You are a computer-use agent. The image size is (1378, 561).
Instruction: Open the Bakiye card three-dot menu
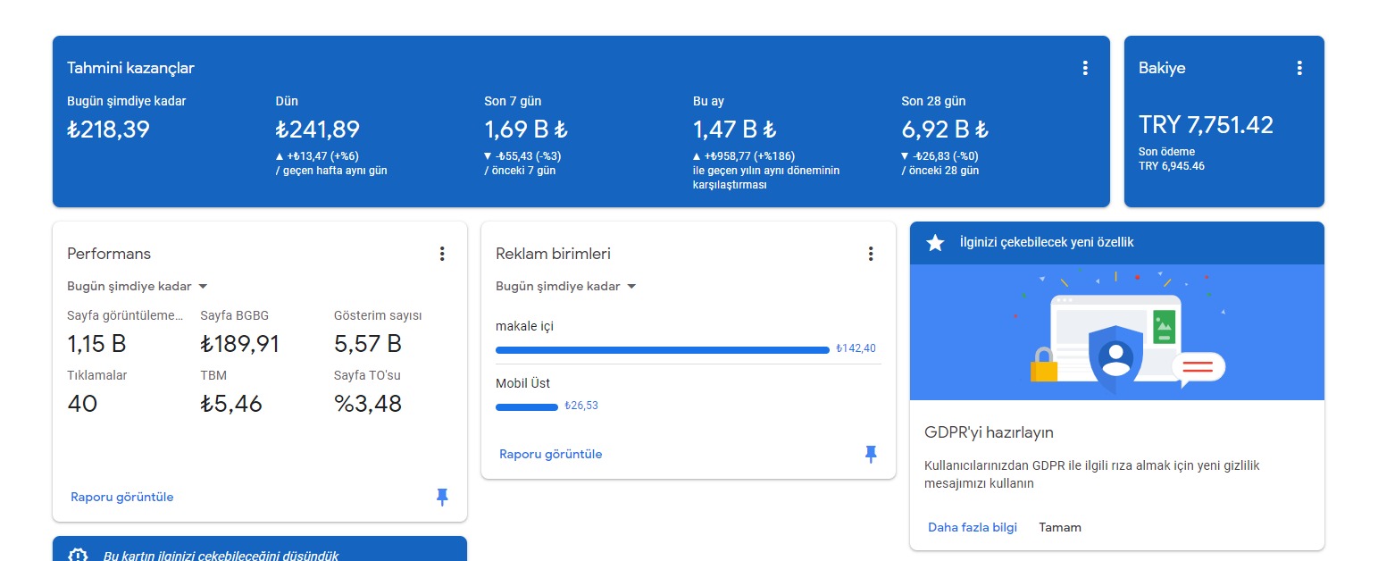pos(1299,68)
